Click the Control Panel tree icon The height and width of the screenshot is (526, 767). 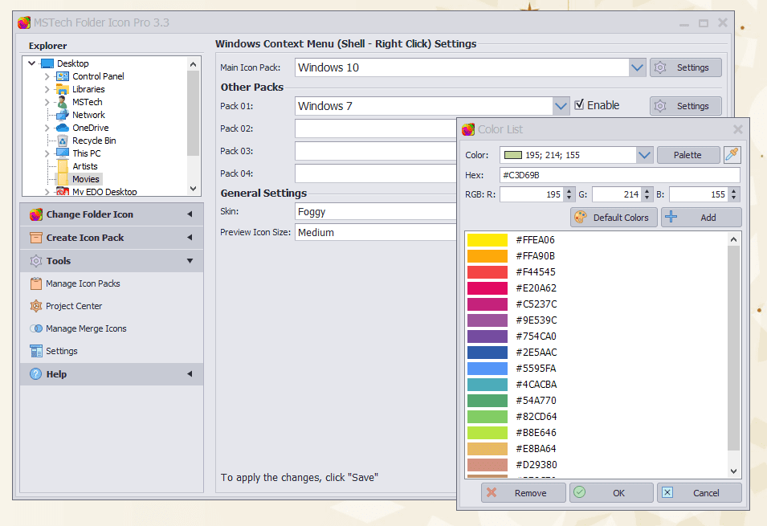click(63, 76)
